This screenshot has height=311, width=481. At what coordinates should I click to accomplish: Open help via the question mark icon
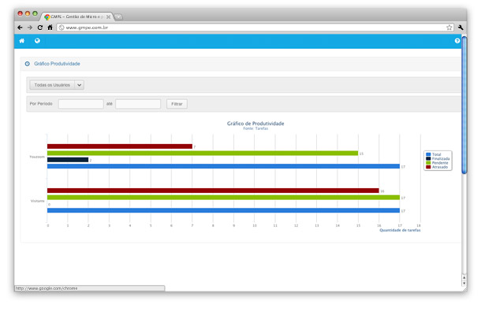click(x=457, y=41)
